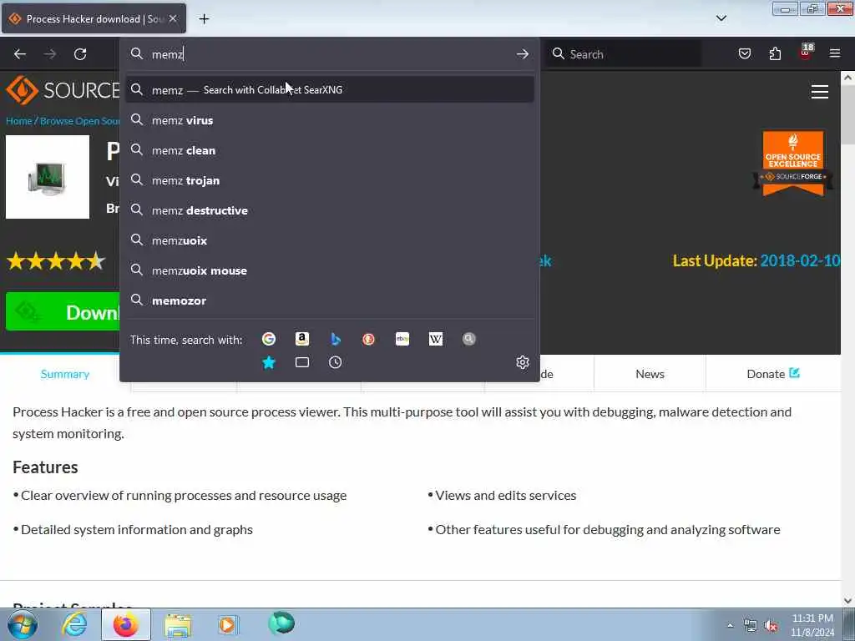The width and height of the screenshot is (855, 641).
Task: Search this time with Google
Action: [269, 339]
